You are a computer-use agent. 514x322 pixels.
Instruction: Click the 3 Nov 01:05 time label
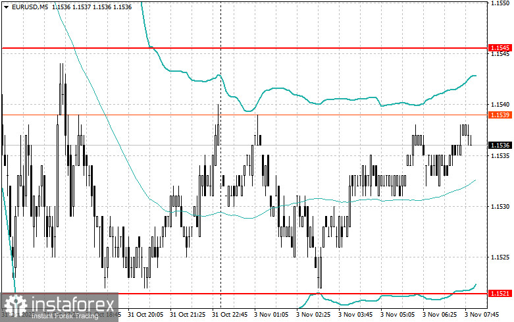271,315
